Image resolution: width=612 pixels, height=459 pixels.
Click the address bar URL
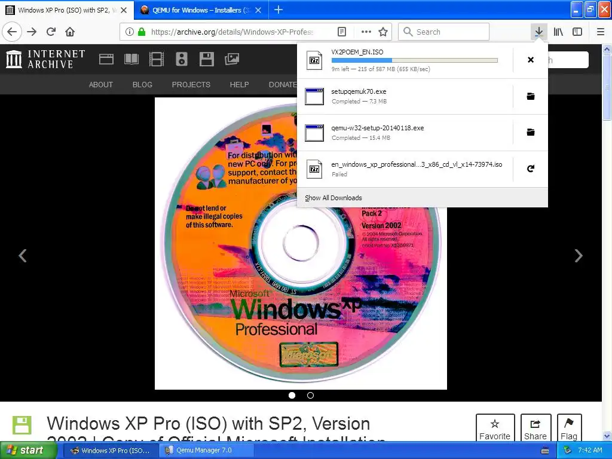[x=232, y=32]
